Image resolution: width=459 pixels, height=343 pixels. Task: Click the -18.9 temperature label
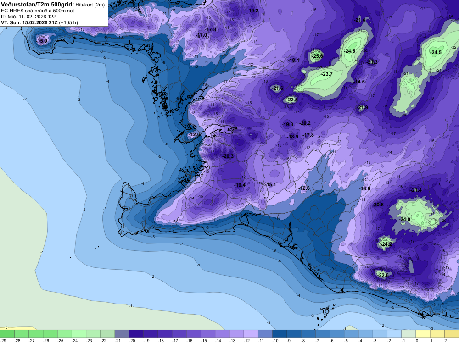click(x=292, y=137)
